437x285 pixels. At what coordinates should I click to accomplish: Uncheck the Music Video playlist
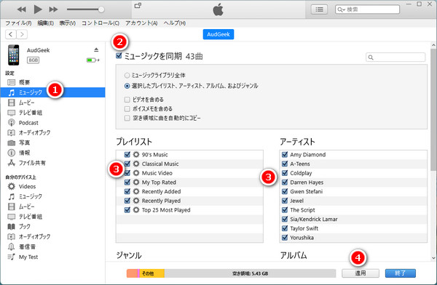pos(127,173)
